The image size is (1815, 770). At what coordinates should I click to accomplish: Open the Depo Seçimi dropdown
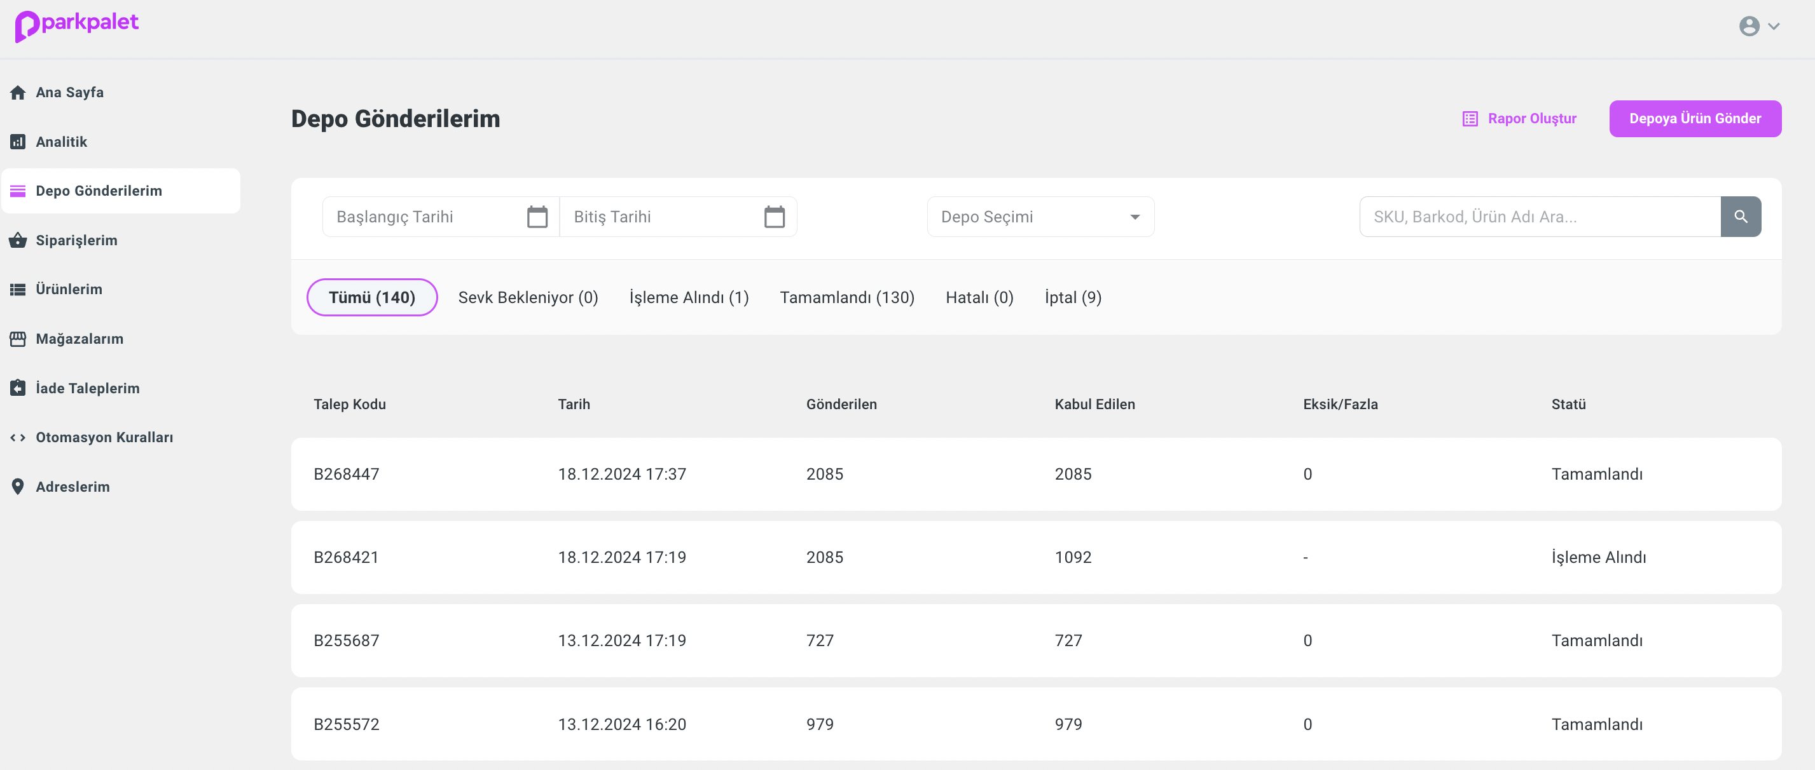coord(1040,217)
